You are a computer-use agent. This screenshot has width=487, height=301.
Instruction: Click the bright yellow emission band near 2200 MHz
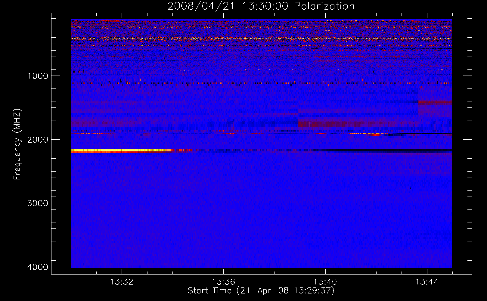click(120, 151)
